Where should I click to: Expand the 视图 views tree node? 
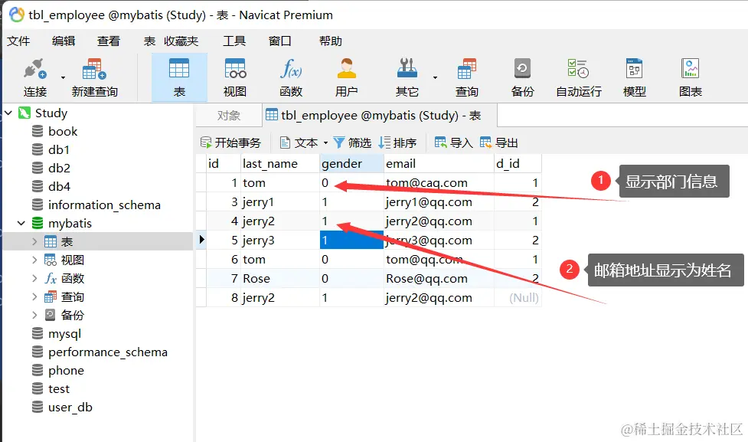click(x=34, y=260)
